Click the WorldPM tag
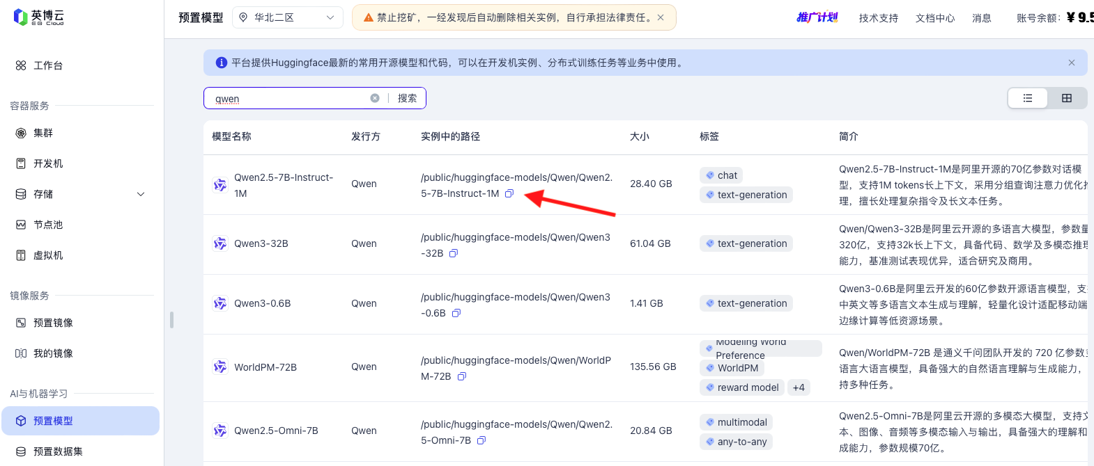The height and width of the screenshot is (466, 1094). [732, 368]
